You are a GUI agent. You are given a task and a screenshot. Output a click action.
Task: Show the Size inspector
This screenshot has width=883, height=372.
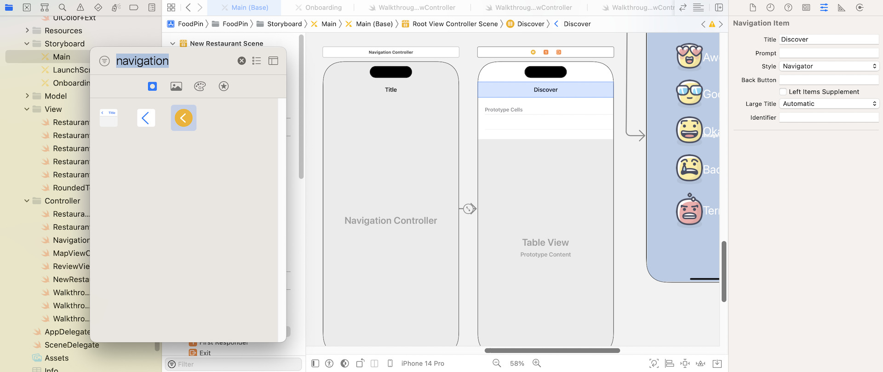pos(842,7)
